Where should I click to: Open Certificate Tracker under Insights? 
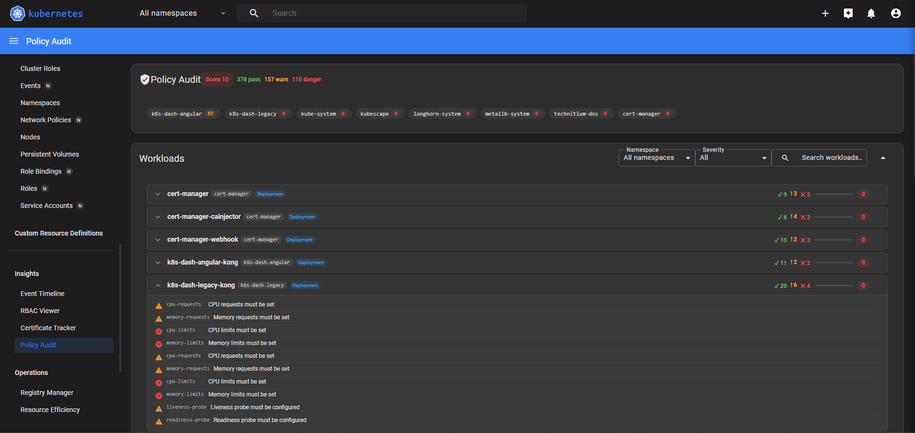click(x=48, y=328)
